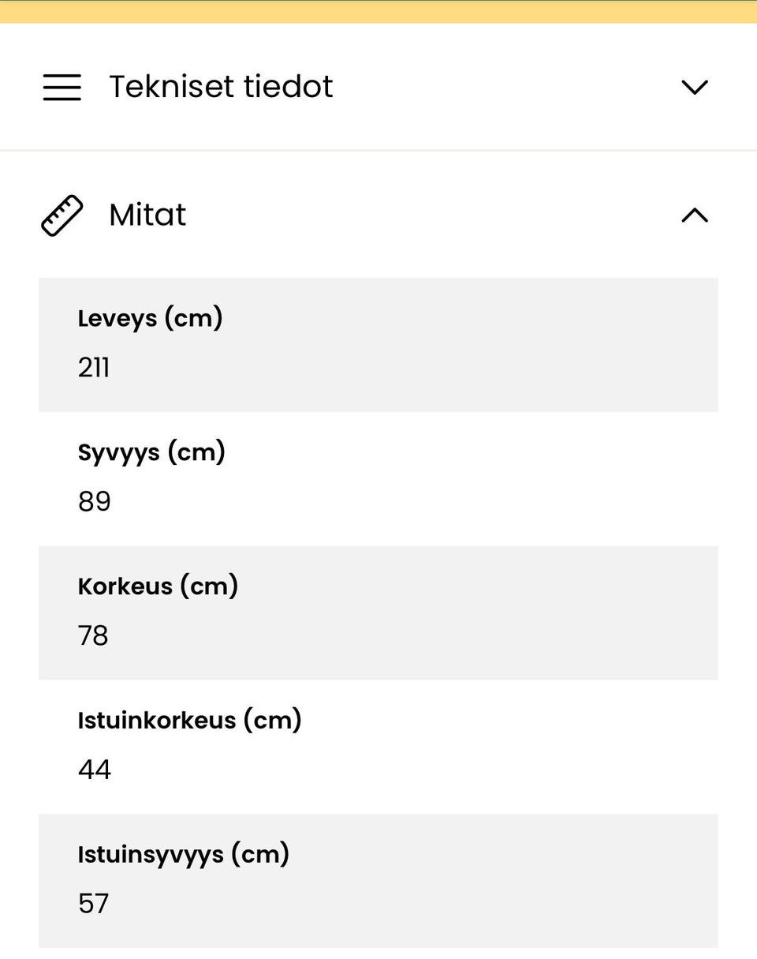
Task: Expand the Tekniset tiedot section chevron
Action: click(694, 87)
